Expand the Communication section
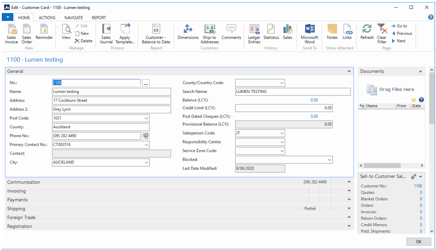 (349, 182)
